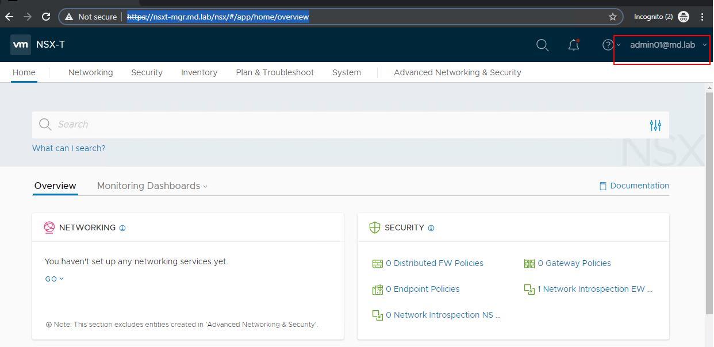
Task: Click the Security shield icon
Action: point(375,228)
